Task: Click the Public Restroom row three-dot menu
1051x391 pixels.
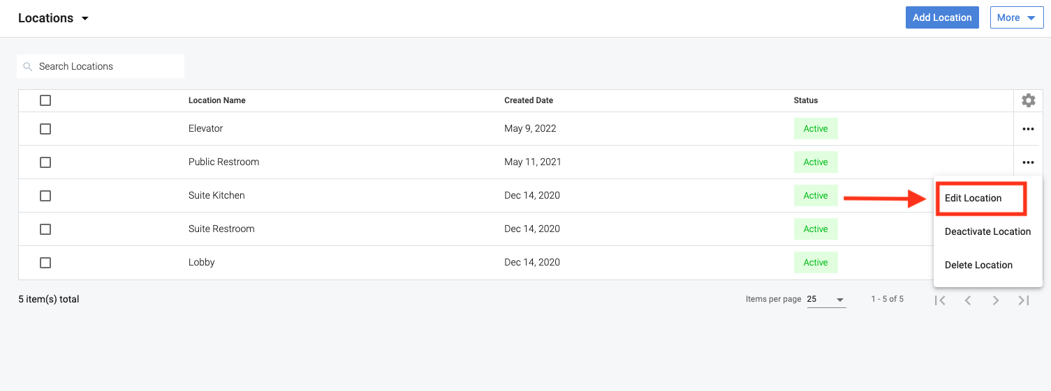Action: pos(1028,162)
